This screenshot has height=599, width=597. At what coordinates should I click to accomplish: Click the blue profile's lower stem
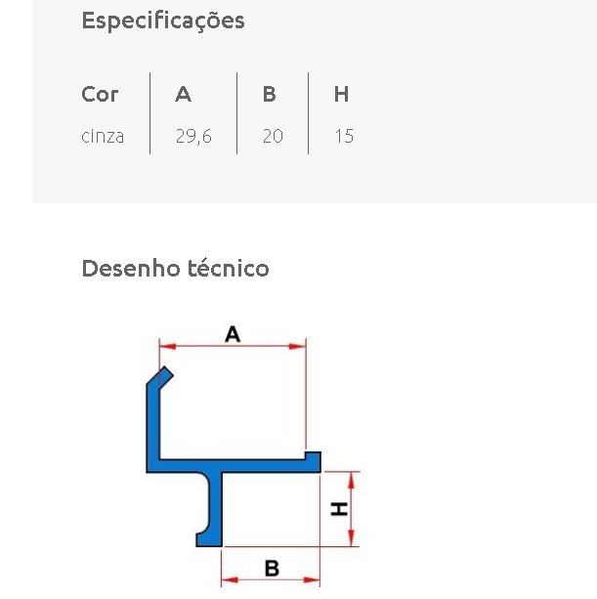click(x=214, y=509)
